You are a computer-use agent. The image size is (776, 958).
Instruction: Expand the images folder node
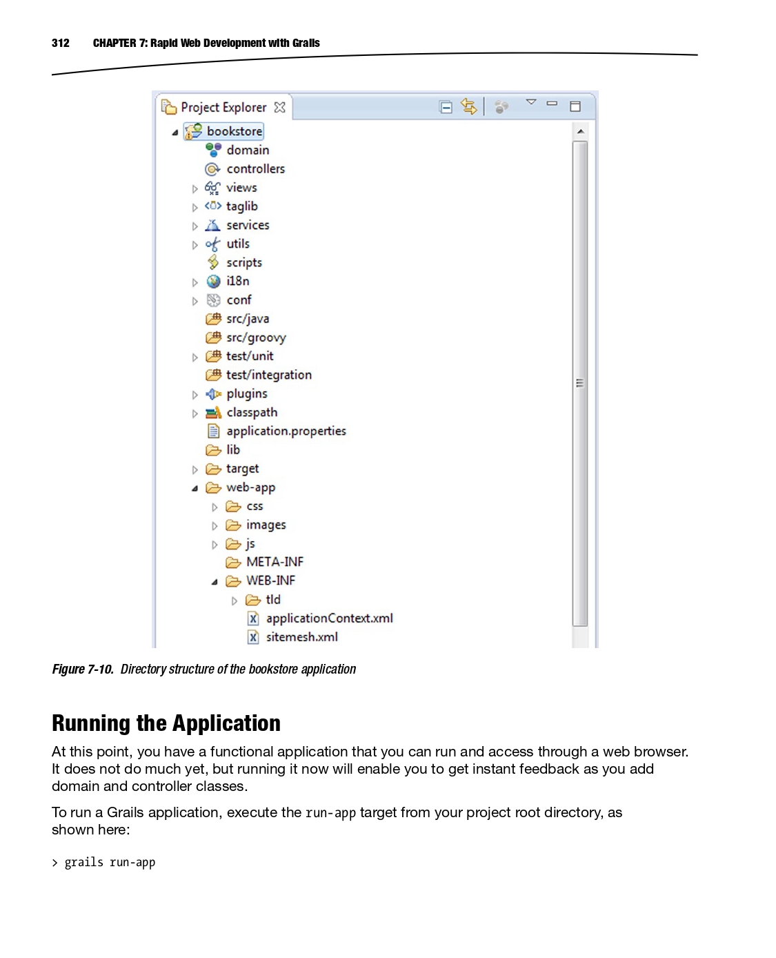(x=215, y=526)
